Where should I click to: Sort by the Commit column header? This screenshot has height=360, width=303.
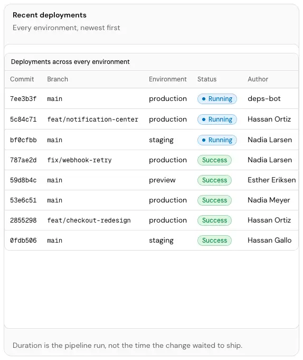[22, 79]
